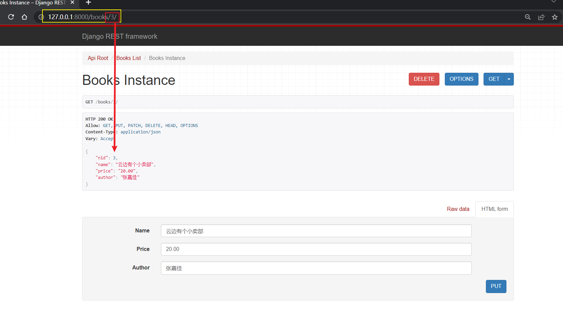Send an OPTIONS request with the blue button
The width and height of the screenshot is (563, 320).
coord(461,79)
